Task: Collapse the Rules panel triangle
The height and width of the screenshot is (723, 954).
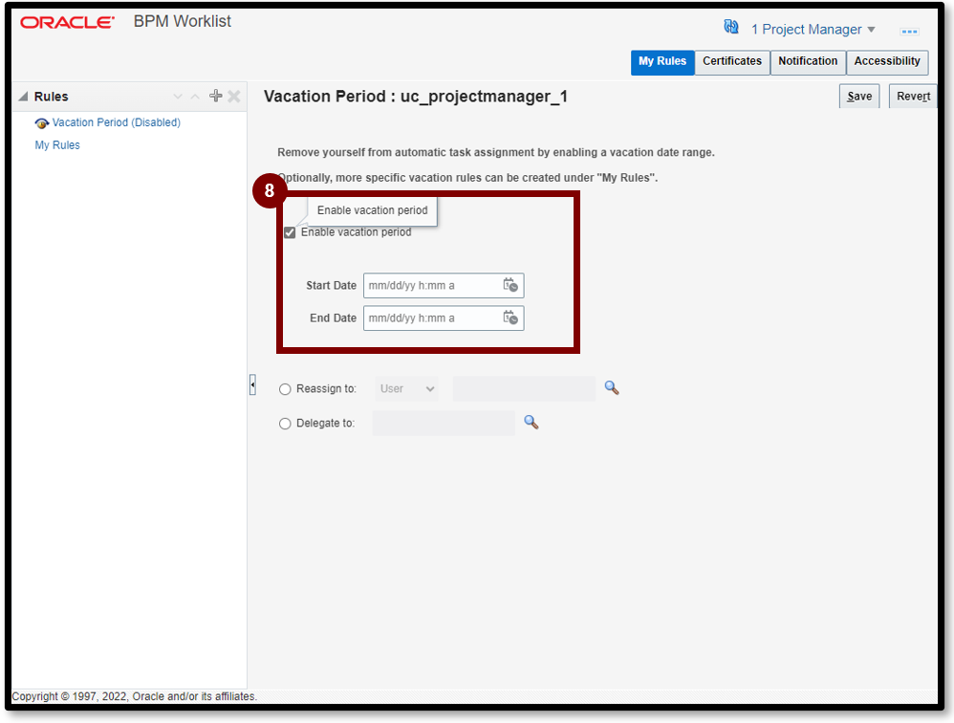Action: 23,97
